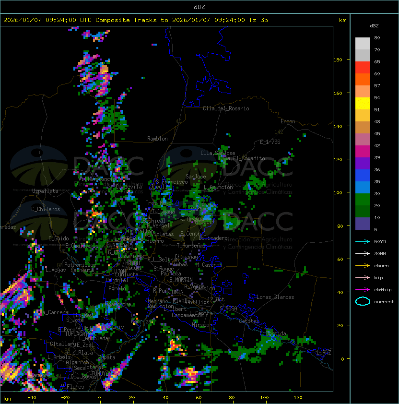Viewport: 399px width, 404px height.
Task: Select the Clla.del Rosario map label
Action: pos(226,108)
